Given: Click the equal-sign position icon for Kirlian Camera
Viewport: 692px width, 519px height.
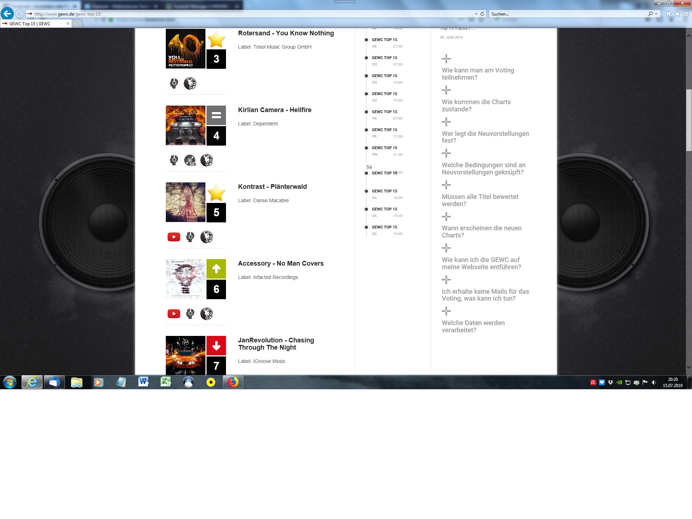Looking at the screenshot, I should point(216,115).
